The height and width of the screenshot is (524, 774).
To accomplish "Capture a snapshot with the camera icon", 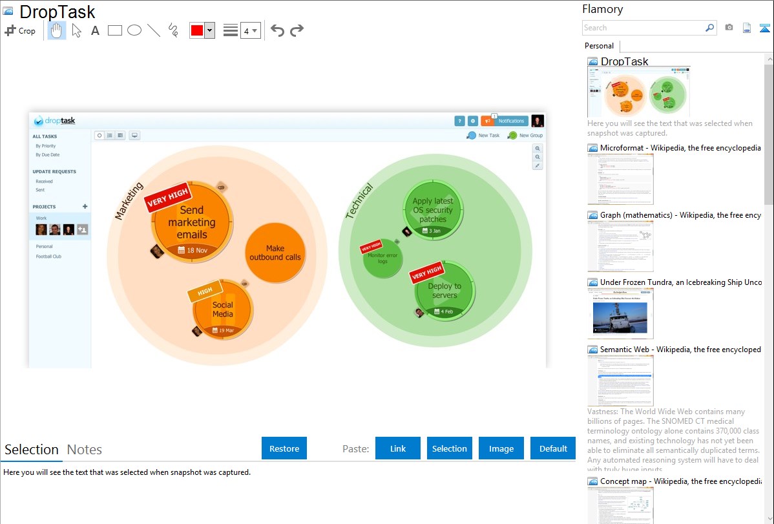I will pyautogui.click(x=729, y=28).
